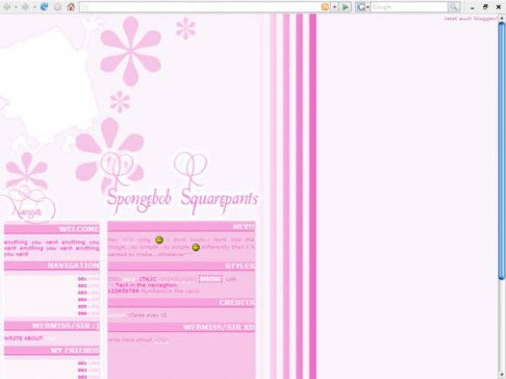Click into the Google search field

409,7
